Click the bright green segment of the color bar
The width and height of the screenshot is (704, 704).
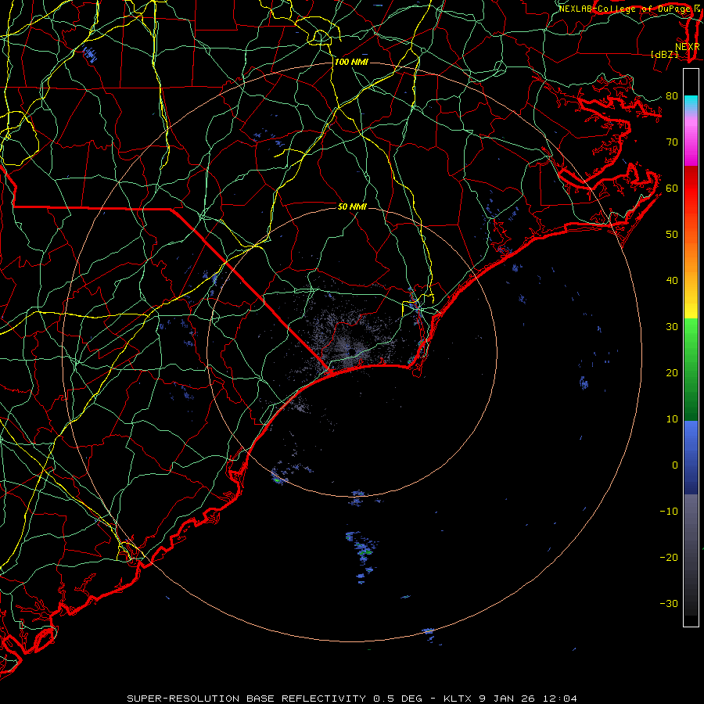click(691, 335)
